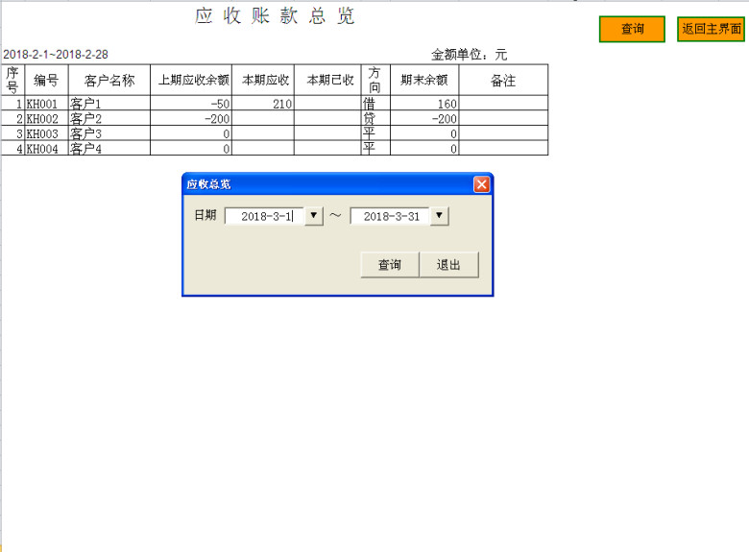Viewport: 749px width, 552px height.
Task: Click the 本期应收 column header
Action: (263, 81)
